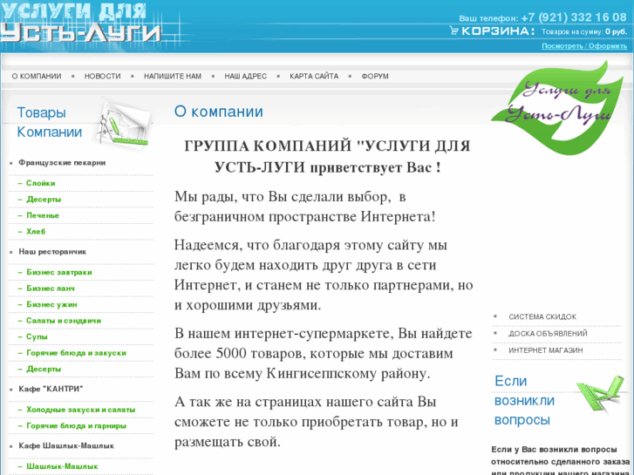
Task: Select the Слойки subcategory
Action: click(41, 183)
